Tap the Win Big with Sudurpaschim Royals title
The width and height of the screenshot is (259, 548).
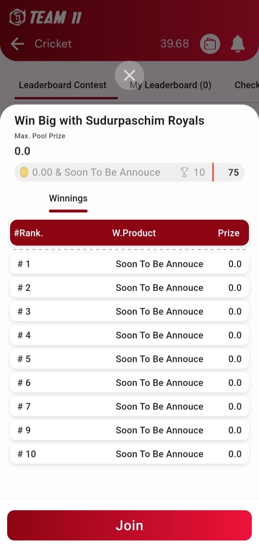109,121
